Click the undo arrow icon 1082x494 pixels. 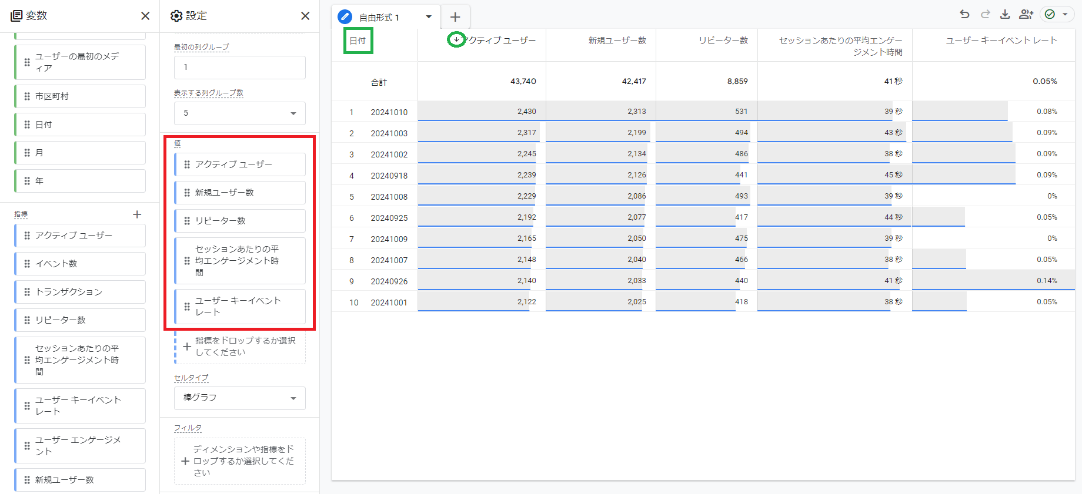[x=964, y=14]
